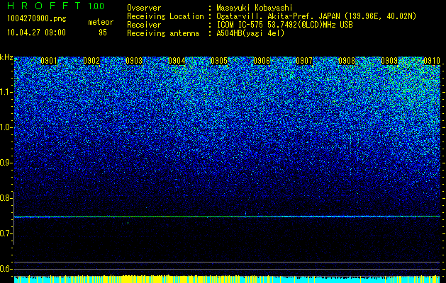Click the 1.0 kHz axis label
This screenshot has height=283, width=446.
[6, 127]
